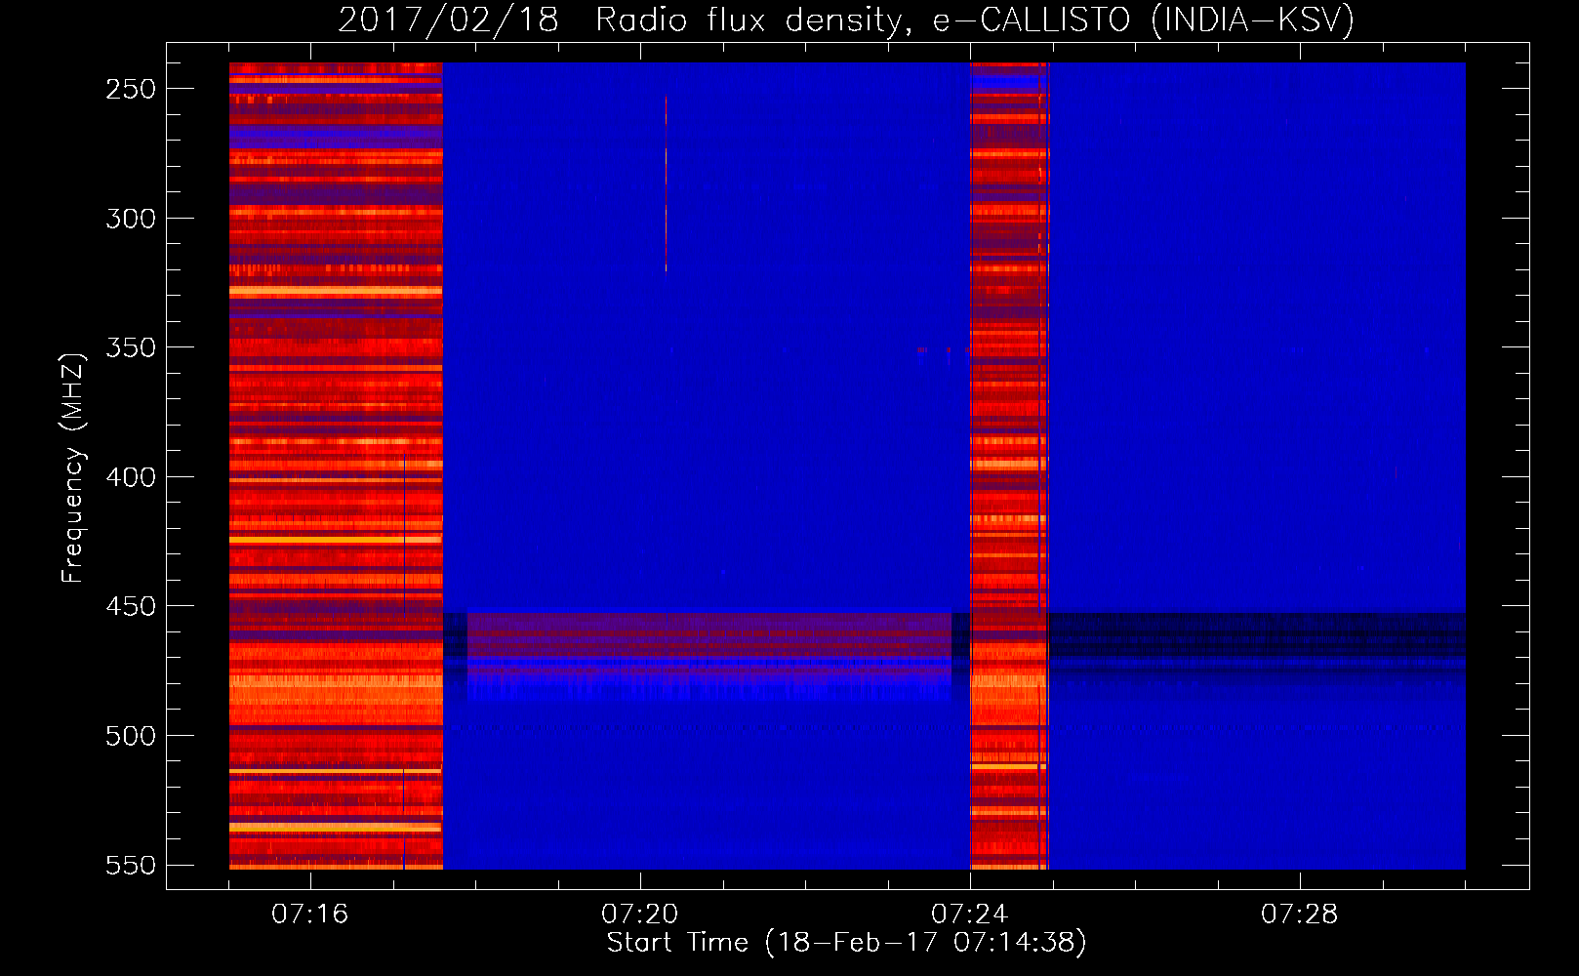The width and height of the screenshot is (1579, 976).
Task: Click the 250 frequency tick label
Action: 131,89
